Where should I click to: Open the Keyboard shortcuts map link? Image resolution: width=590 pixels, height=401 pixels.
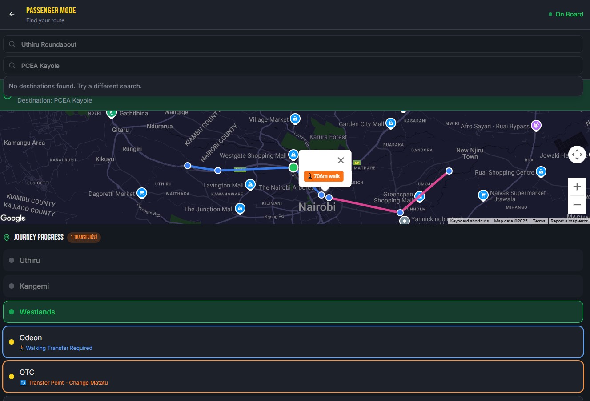click(x=470, y=221)
